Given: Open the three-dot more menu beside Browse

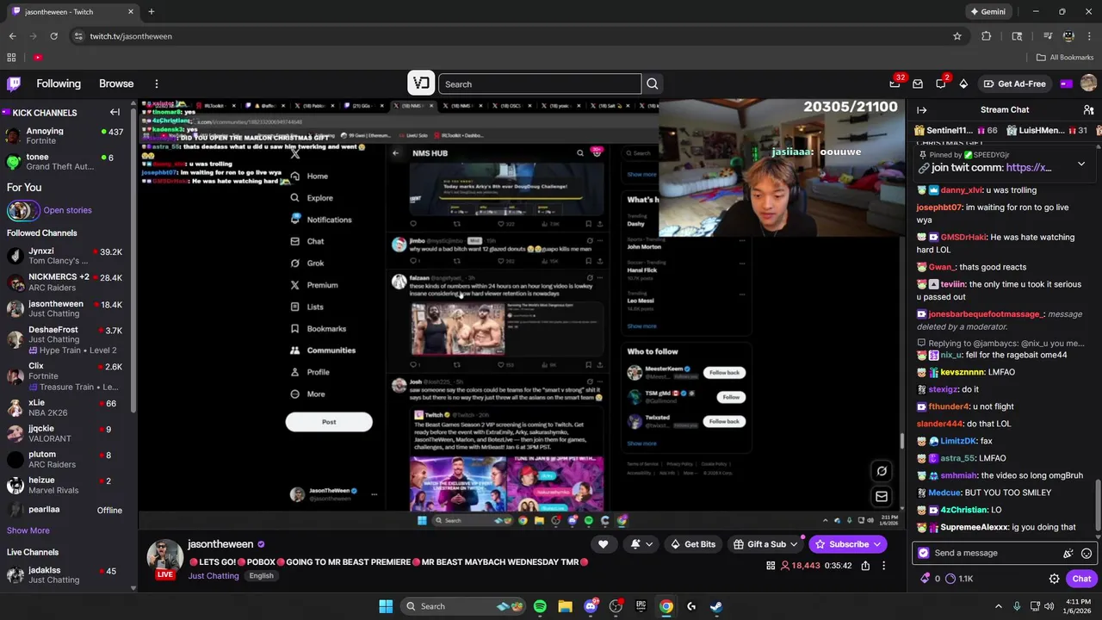Looking at the screenshot, I should click(x=157, y=84).
